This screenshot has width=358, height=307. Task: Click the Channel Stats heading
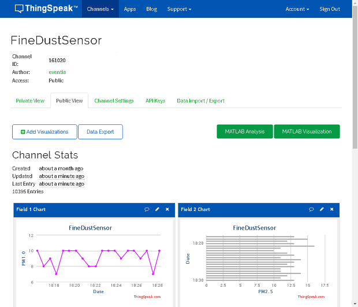(x=45, y=155)
